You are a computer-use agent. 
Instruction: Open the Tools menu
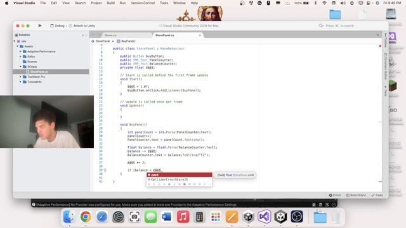164,3
